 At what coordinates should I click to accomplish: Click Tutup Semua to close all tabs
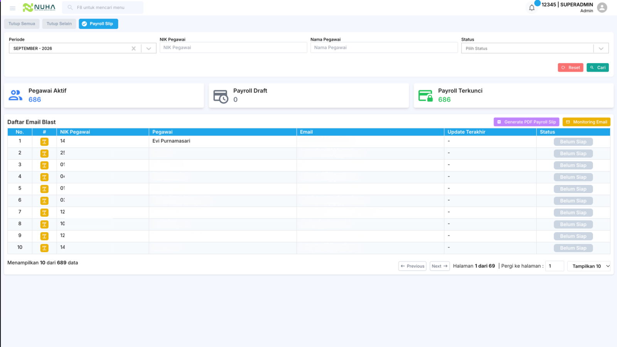[x=22, y=24]
